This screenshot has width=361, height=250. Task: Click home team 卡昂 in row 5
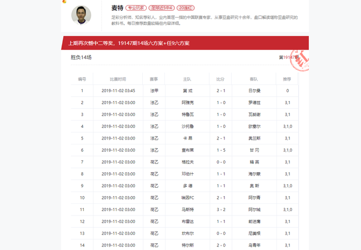(x=188, y=138)
